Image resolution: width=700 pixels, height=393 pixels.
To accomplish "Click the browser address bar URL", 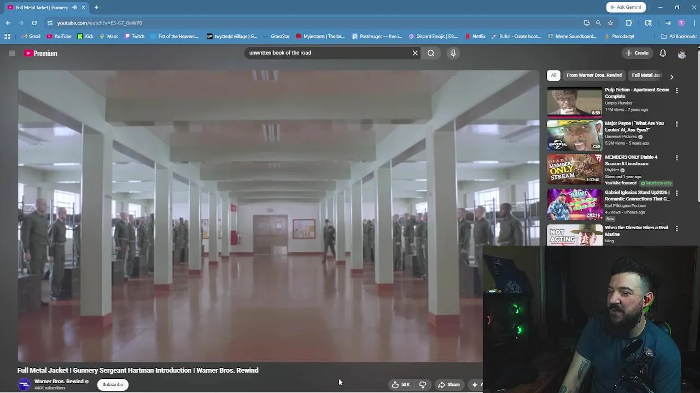I will tap(100, 23).
